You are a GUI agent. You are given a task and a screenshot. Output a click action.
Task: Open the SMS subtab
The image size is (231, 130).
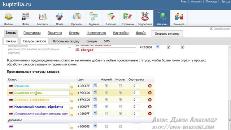107,41
